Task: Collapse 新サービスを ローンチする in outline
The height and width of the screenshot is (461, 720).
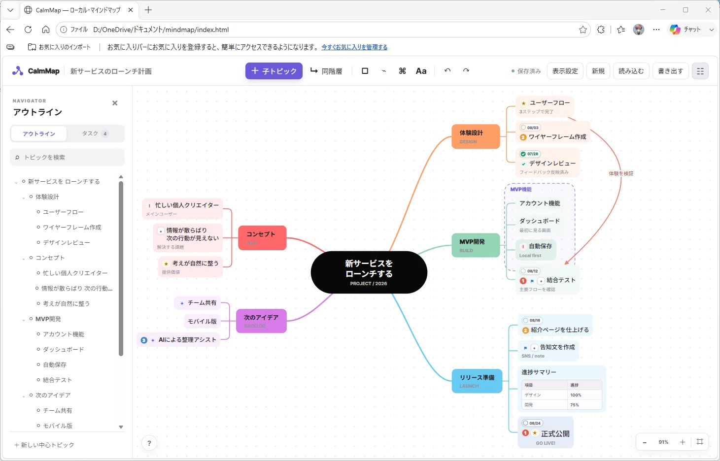Action: (x=16, y=182)
